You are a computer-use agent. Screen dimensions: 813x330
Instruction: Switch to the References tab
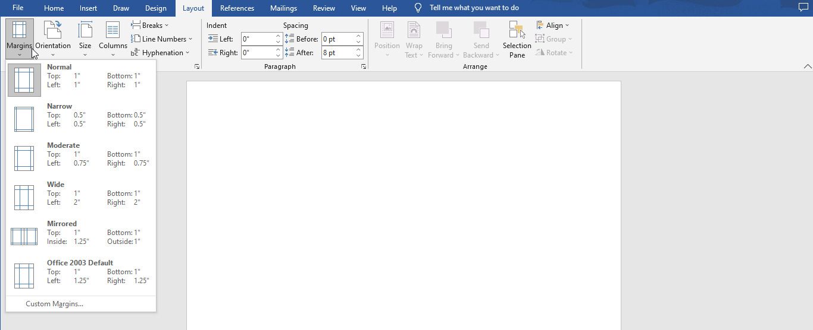237,8
